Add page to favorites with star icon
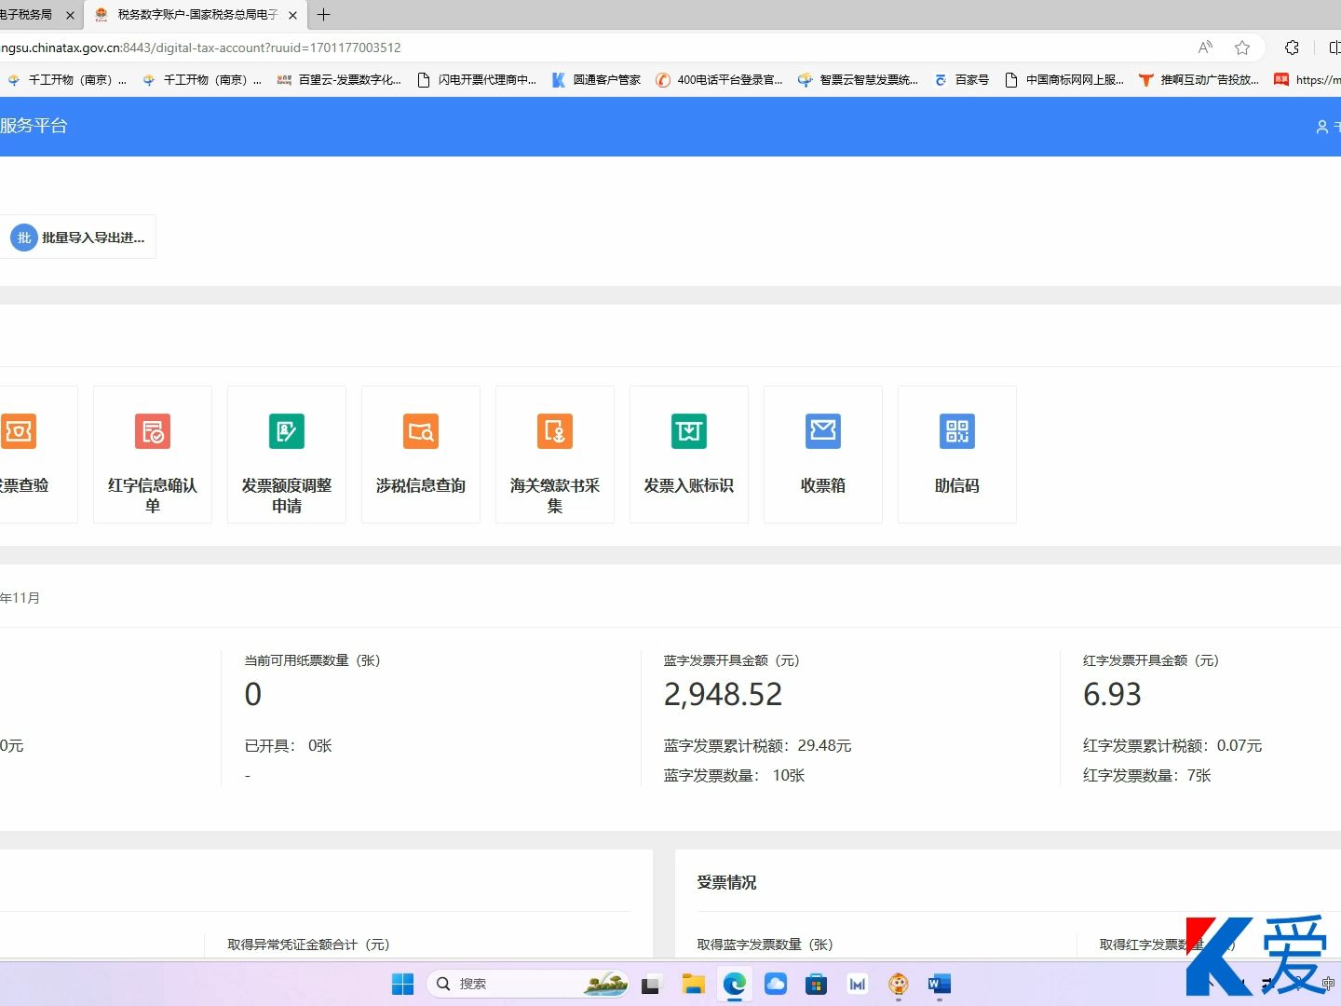 click(x=1242, y=48)
